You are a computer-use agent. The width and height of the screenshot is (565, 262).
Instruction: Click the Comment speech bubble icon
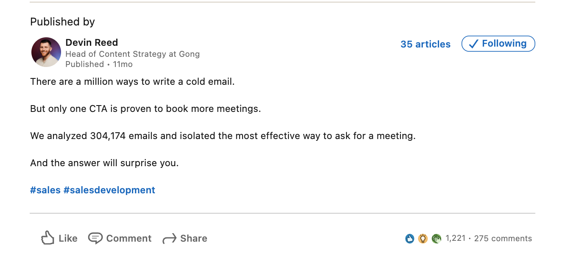(95, 238)
